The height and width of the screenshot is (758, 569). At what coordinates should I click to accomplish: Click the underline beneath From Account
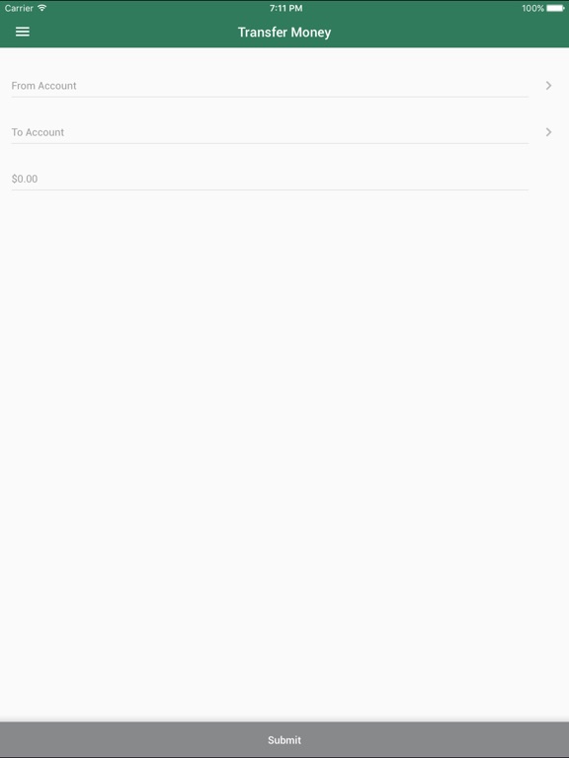[270, 97]
